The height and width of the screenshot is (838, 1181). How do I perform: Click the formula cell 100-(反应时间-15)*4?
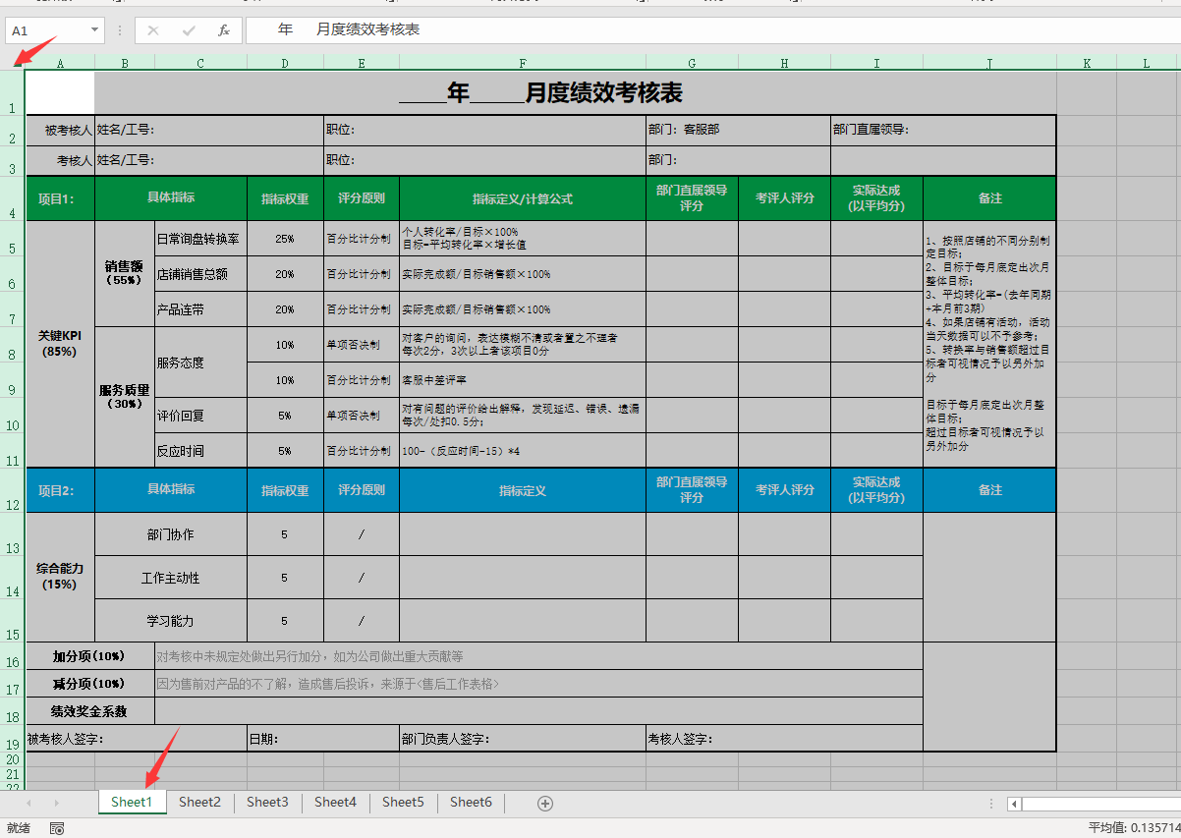[x=523, y=451]
